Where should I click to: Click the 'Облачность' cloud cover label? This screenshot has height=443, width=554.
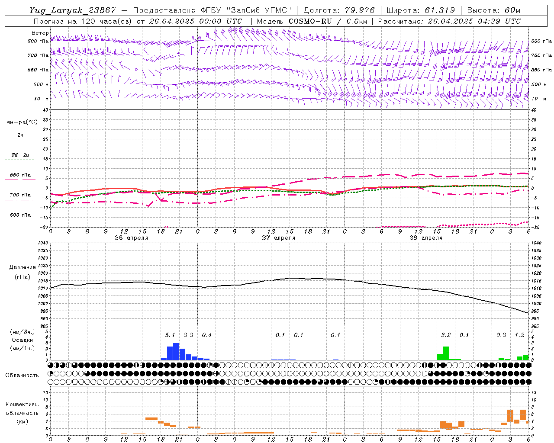pyautogui.click(x=22, y=375)
